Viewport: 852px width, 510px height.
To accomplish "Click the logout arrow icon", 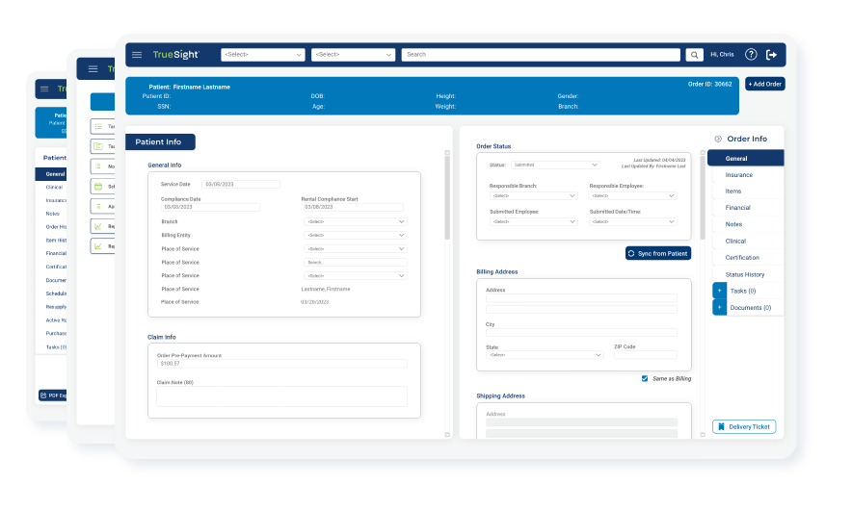I will tap(771, 55).
